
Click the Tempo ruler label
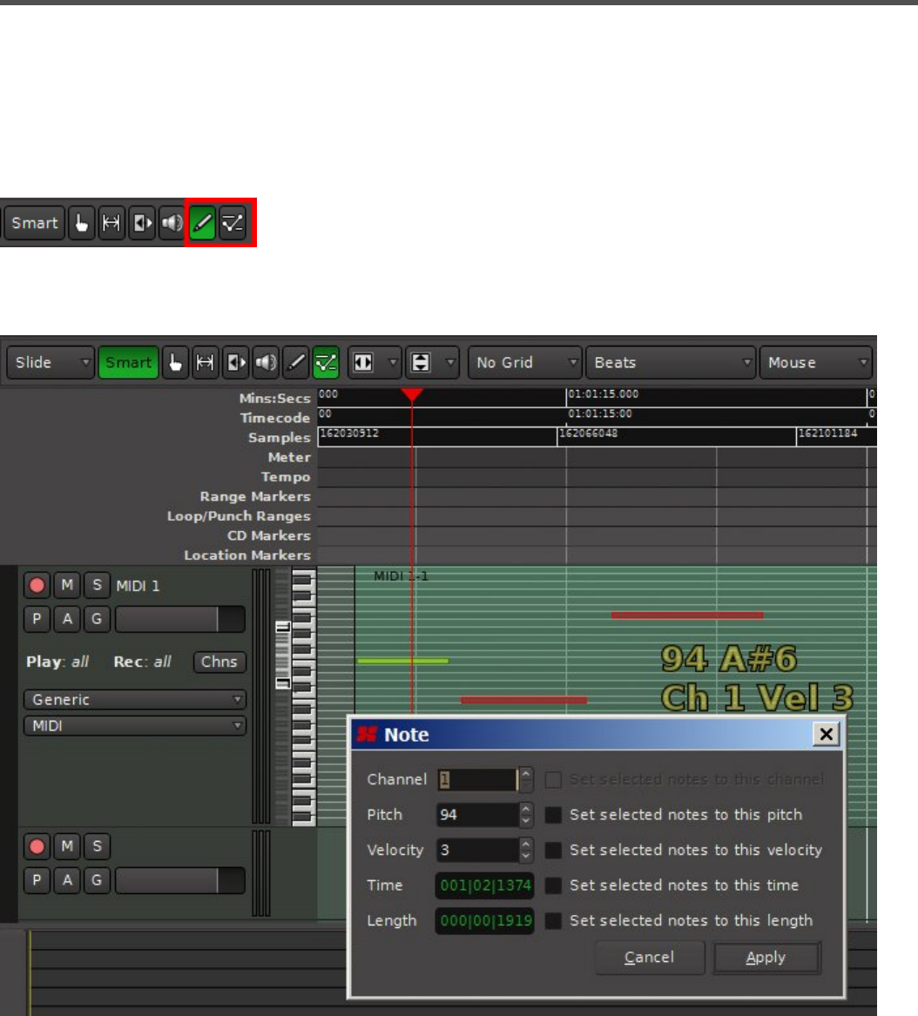pyautogui.click(x=286, y=477)
